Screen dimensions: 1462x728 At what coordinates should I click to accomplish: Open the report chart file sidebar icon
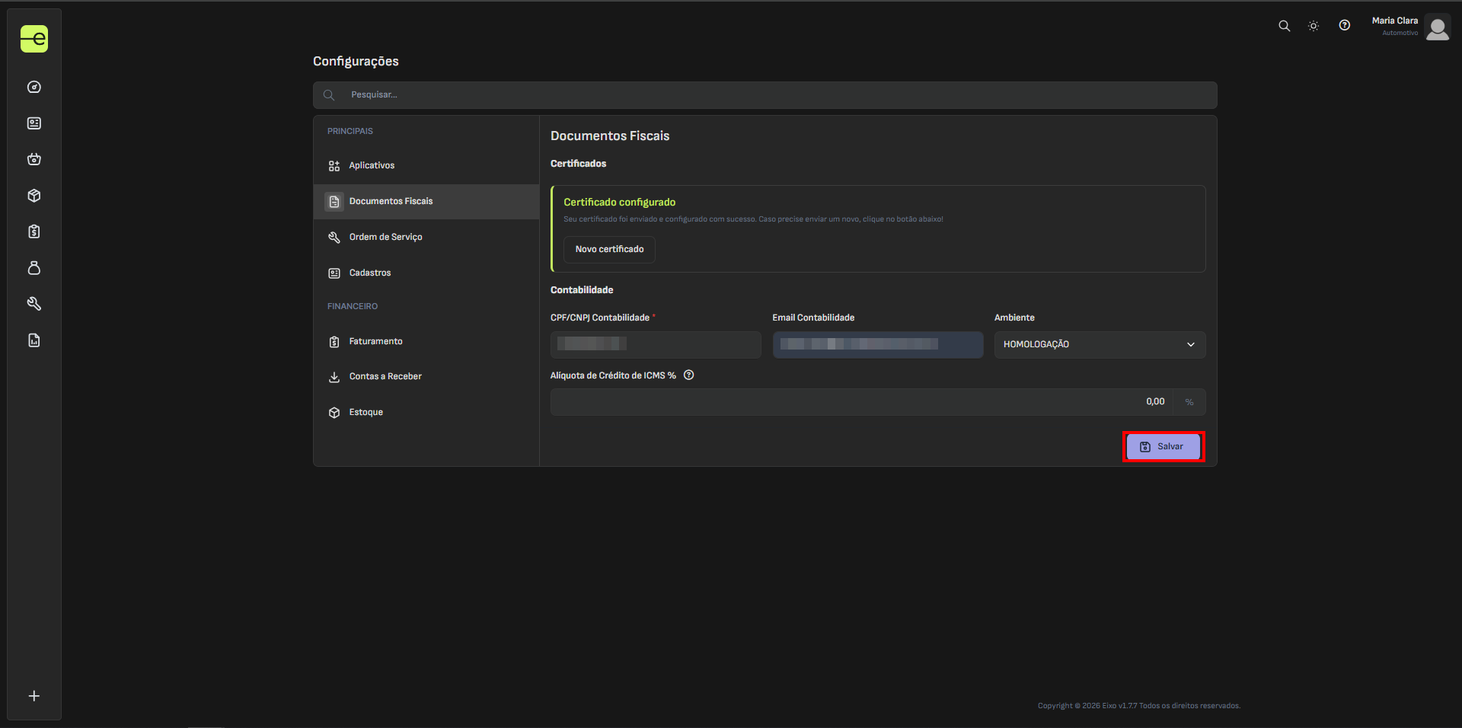[34, 340]
